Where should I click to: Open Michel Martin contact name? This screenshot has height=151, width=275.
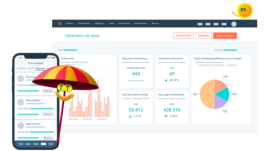pyautogui.click(x=33, y=100)
